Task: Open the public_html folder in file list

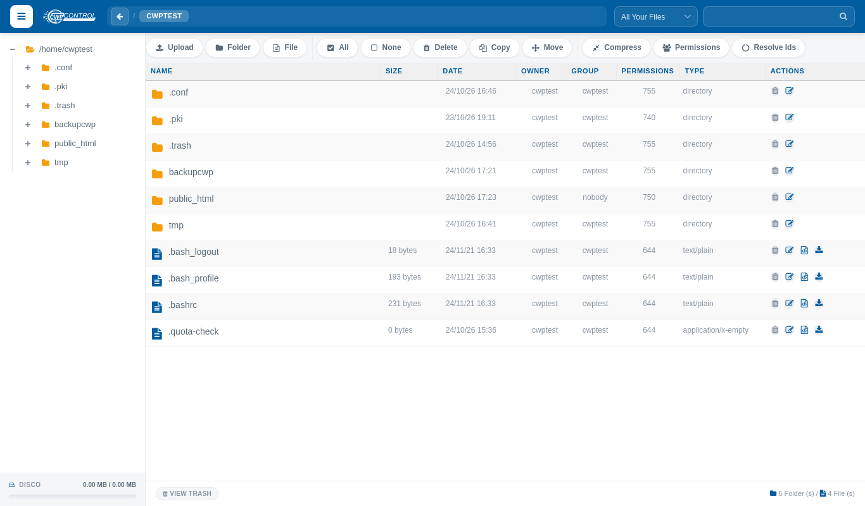Action: pos(191,199)
